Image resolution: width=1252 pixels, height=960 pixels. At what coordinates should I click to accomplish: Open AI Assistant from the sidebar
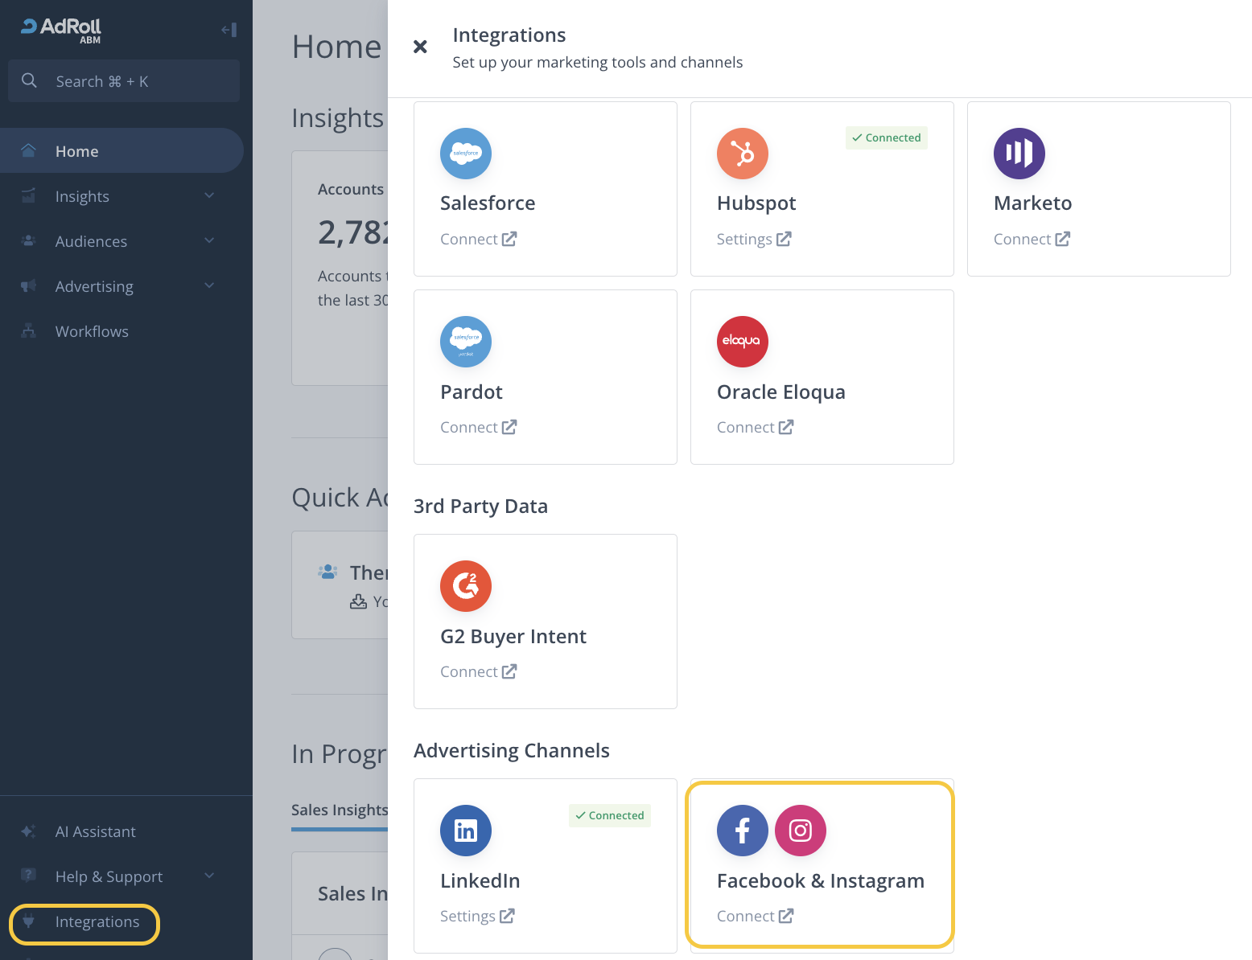click(95, 831)
